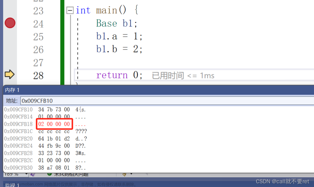Remove the breakpoint on line 24
The width and height of the screenshot is (314, 187).
pos(10,23)
